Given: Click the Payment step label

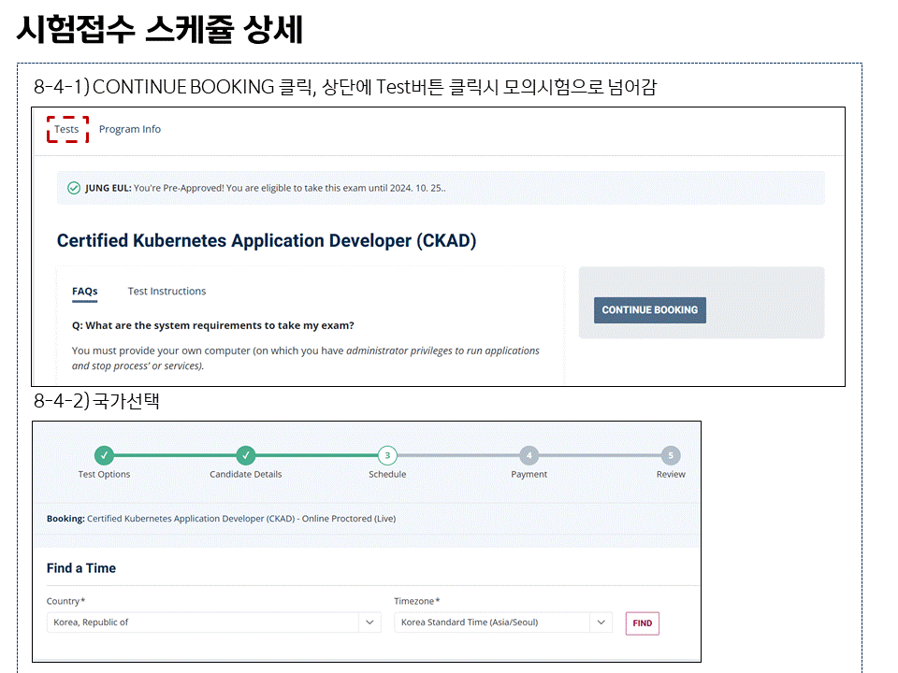Looking at the screenshot, I should pyautogui.click(x=529, y=475).
